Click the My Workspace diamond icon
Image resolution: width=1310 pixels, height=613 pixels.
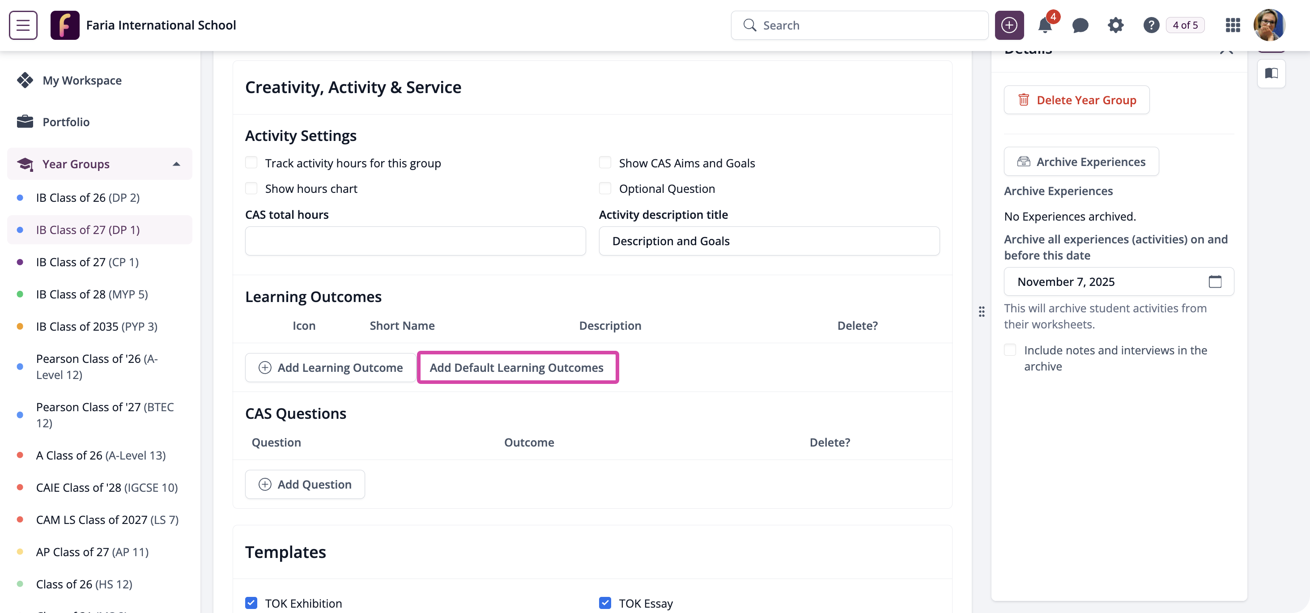(x=25, y=80)
